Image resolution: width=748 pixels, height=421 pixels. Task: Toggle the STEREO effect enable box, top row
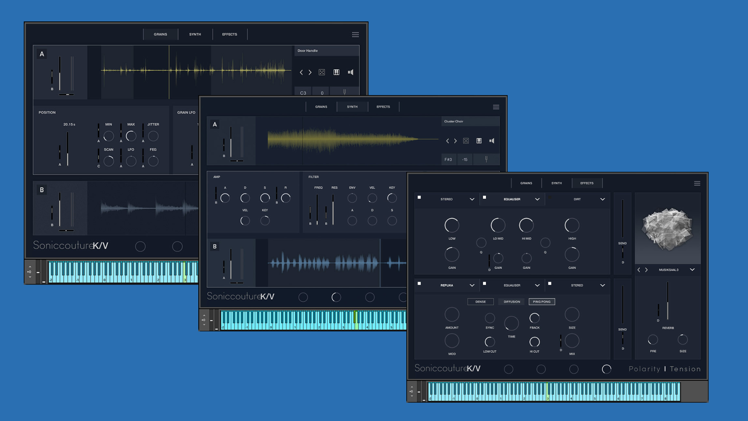(419, 197)
